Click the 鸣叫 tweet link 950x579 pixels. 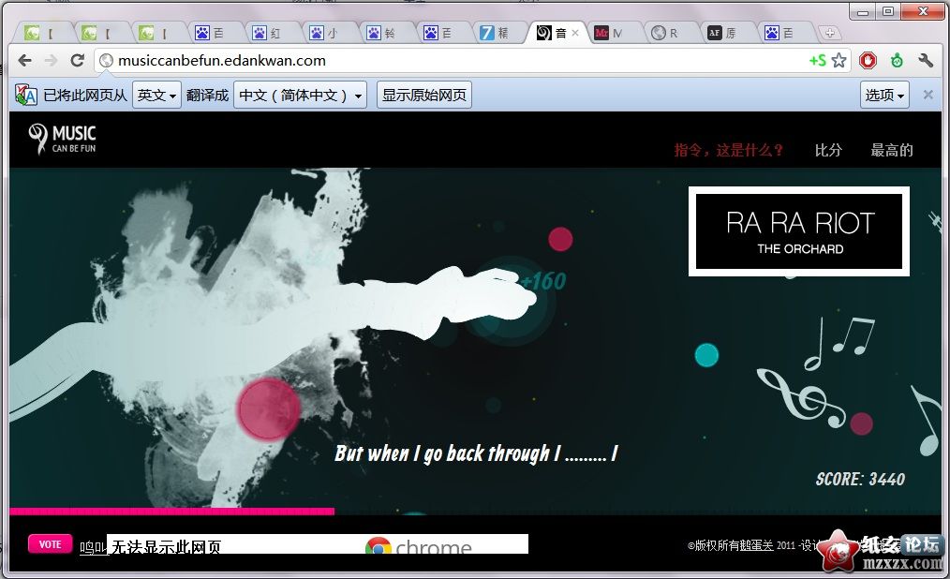(x=94, y=547)
